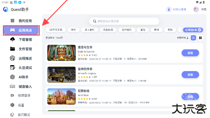Click the 我的应用 grid icon
The height and width of the screenshot is (118, 210).
point(12,21)
